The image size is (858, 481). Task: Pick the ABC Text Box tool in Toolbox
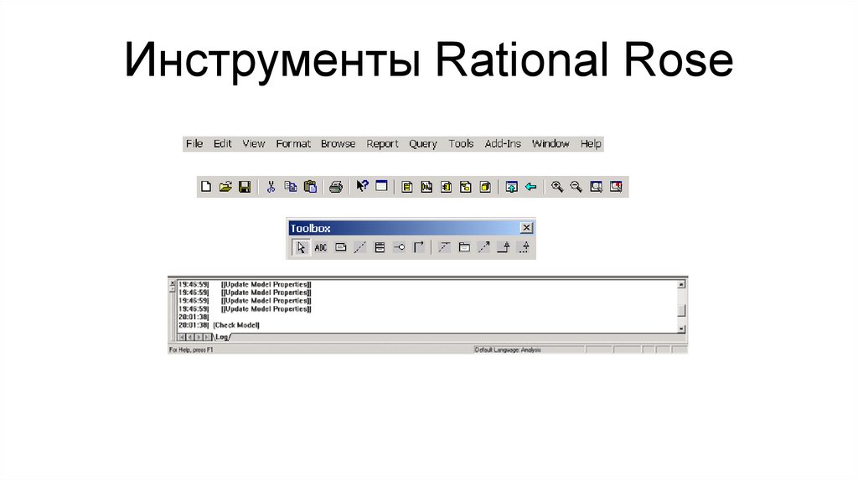(321, 247)
